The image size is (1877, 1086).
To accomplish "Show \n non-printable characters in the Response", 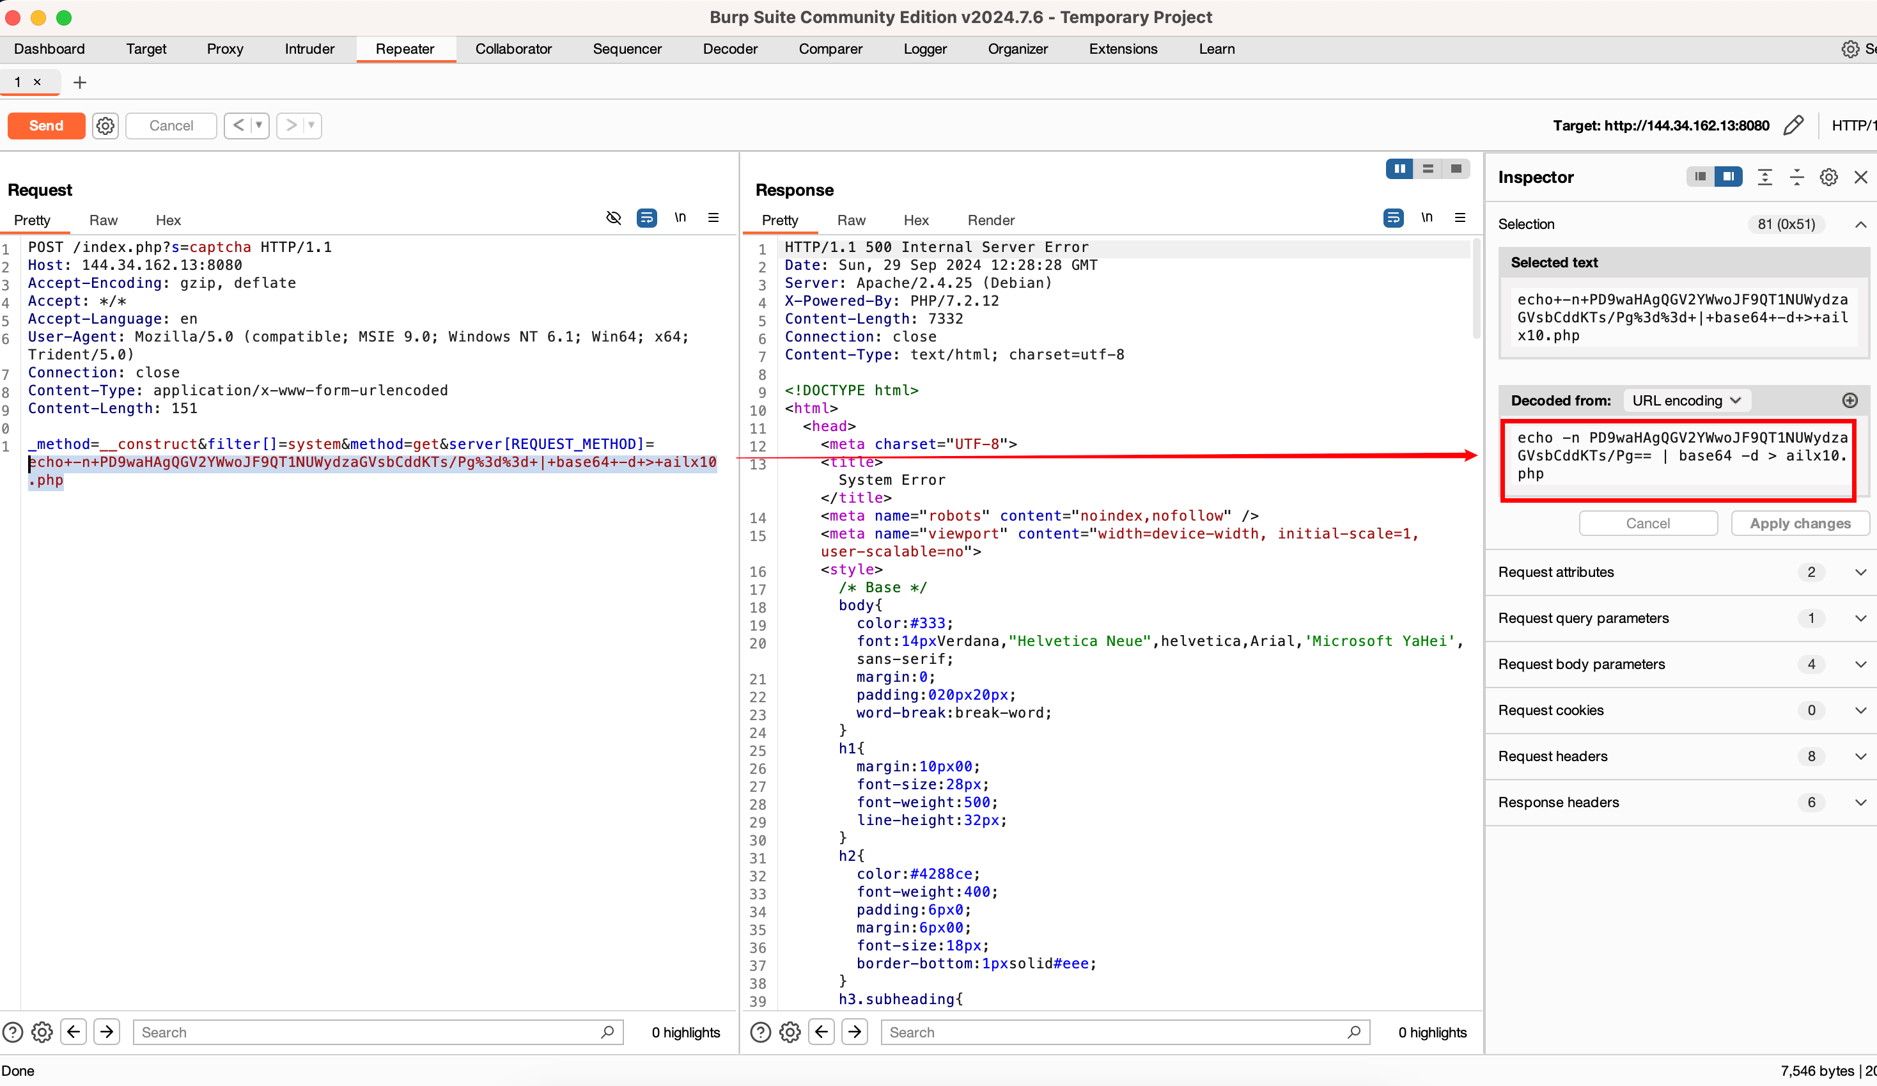I will [x=1427, y=217].
